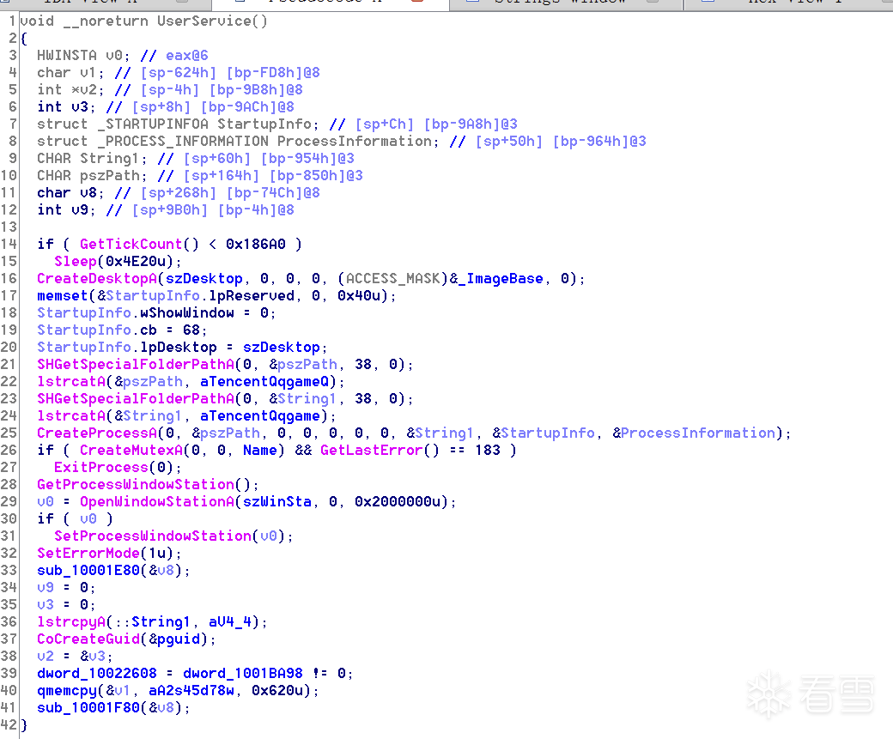
Task: Click the memset call
Action: [x=63, y=295]
